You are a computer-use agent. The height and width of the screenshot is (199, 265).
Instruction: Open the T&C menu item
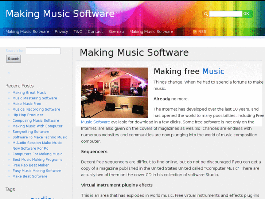[78, 31]
